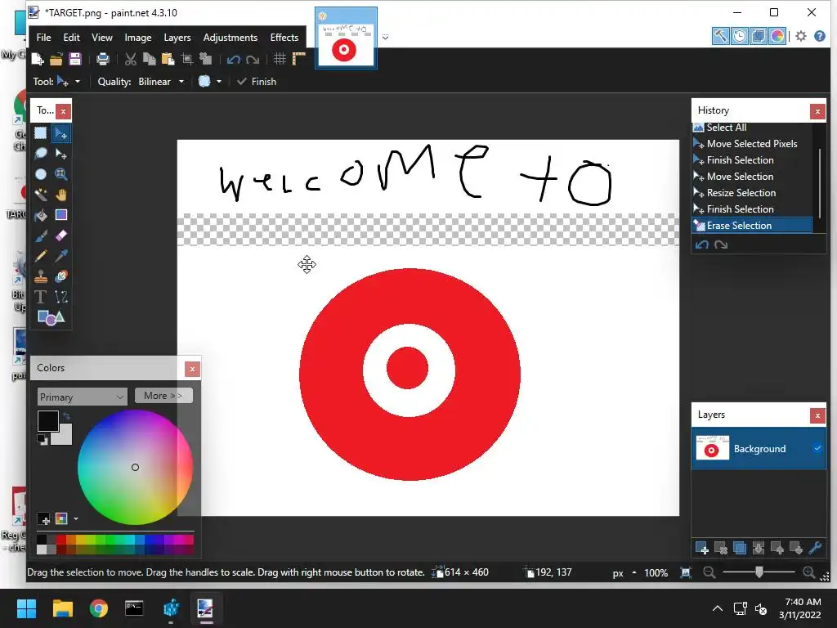
Task: Select the Lasso Select tool
Action: pos(41,154)
